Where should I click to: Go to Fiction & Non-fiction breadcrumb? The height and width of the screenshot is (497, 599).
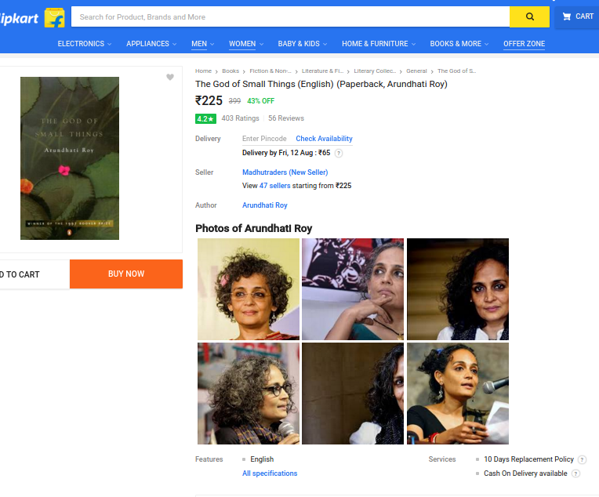(270, 71)
